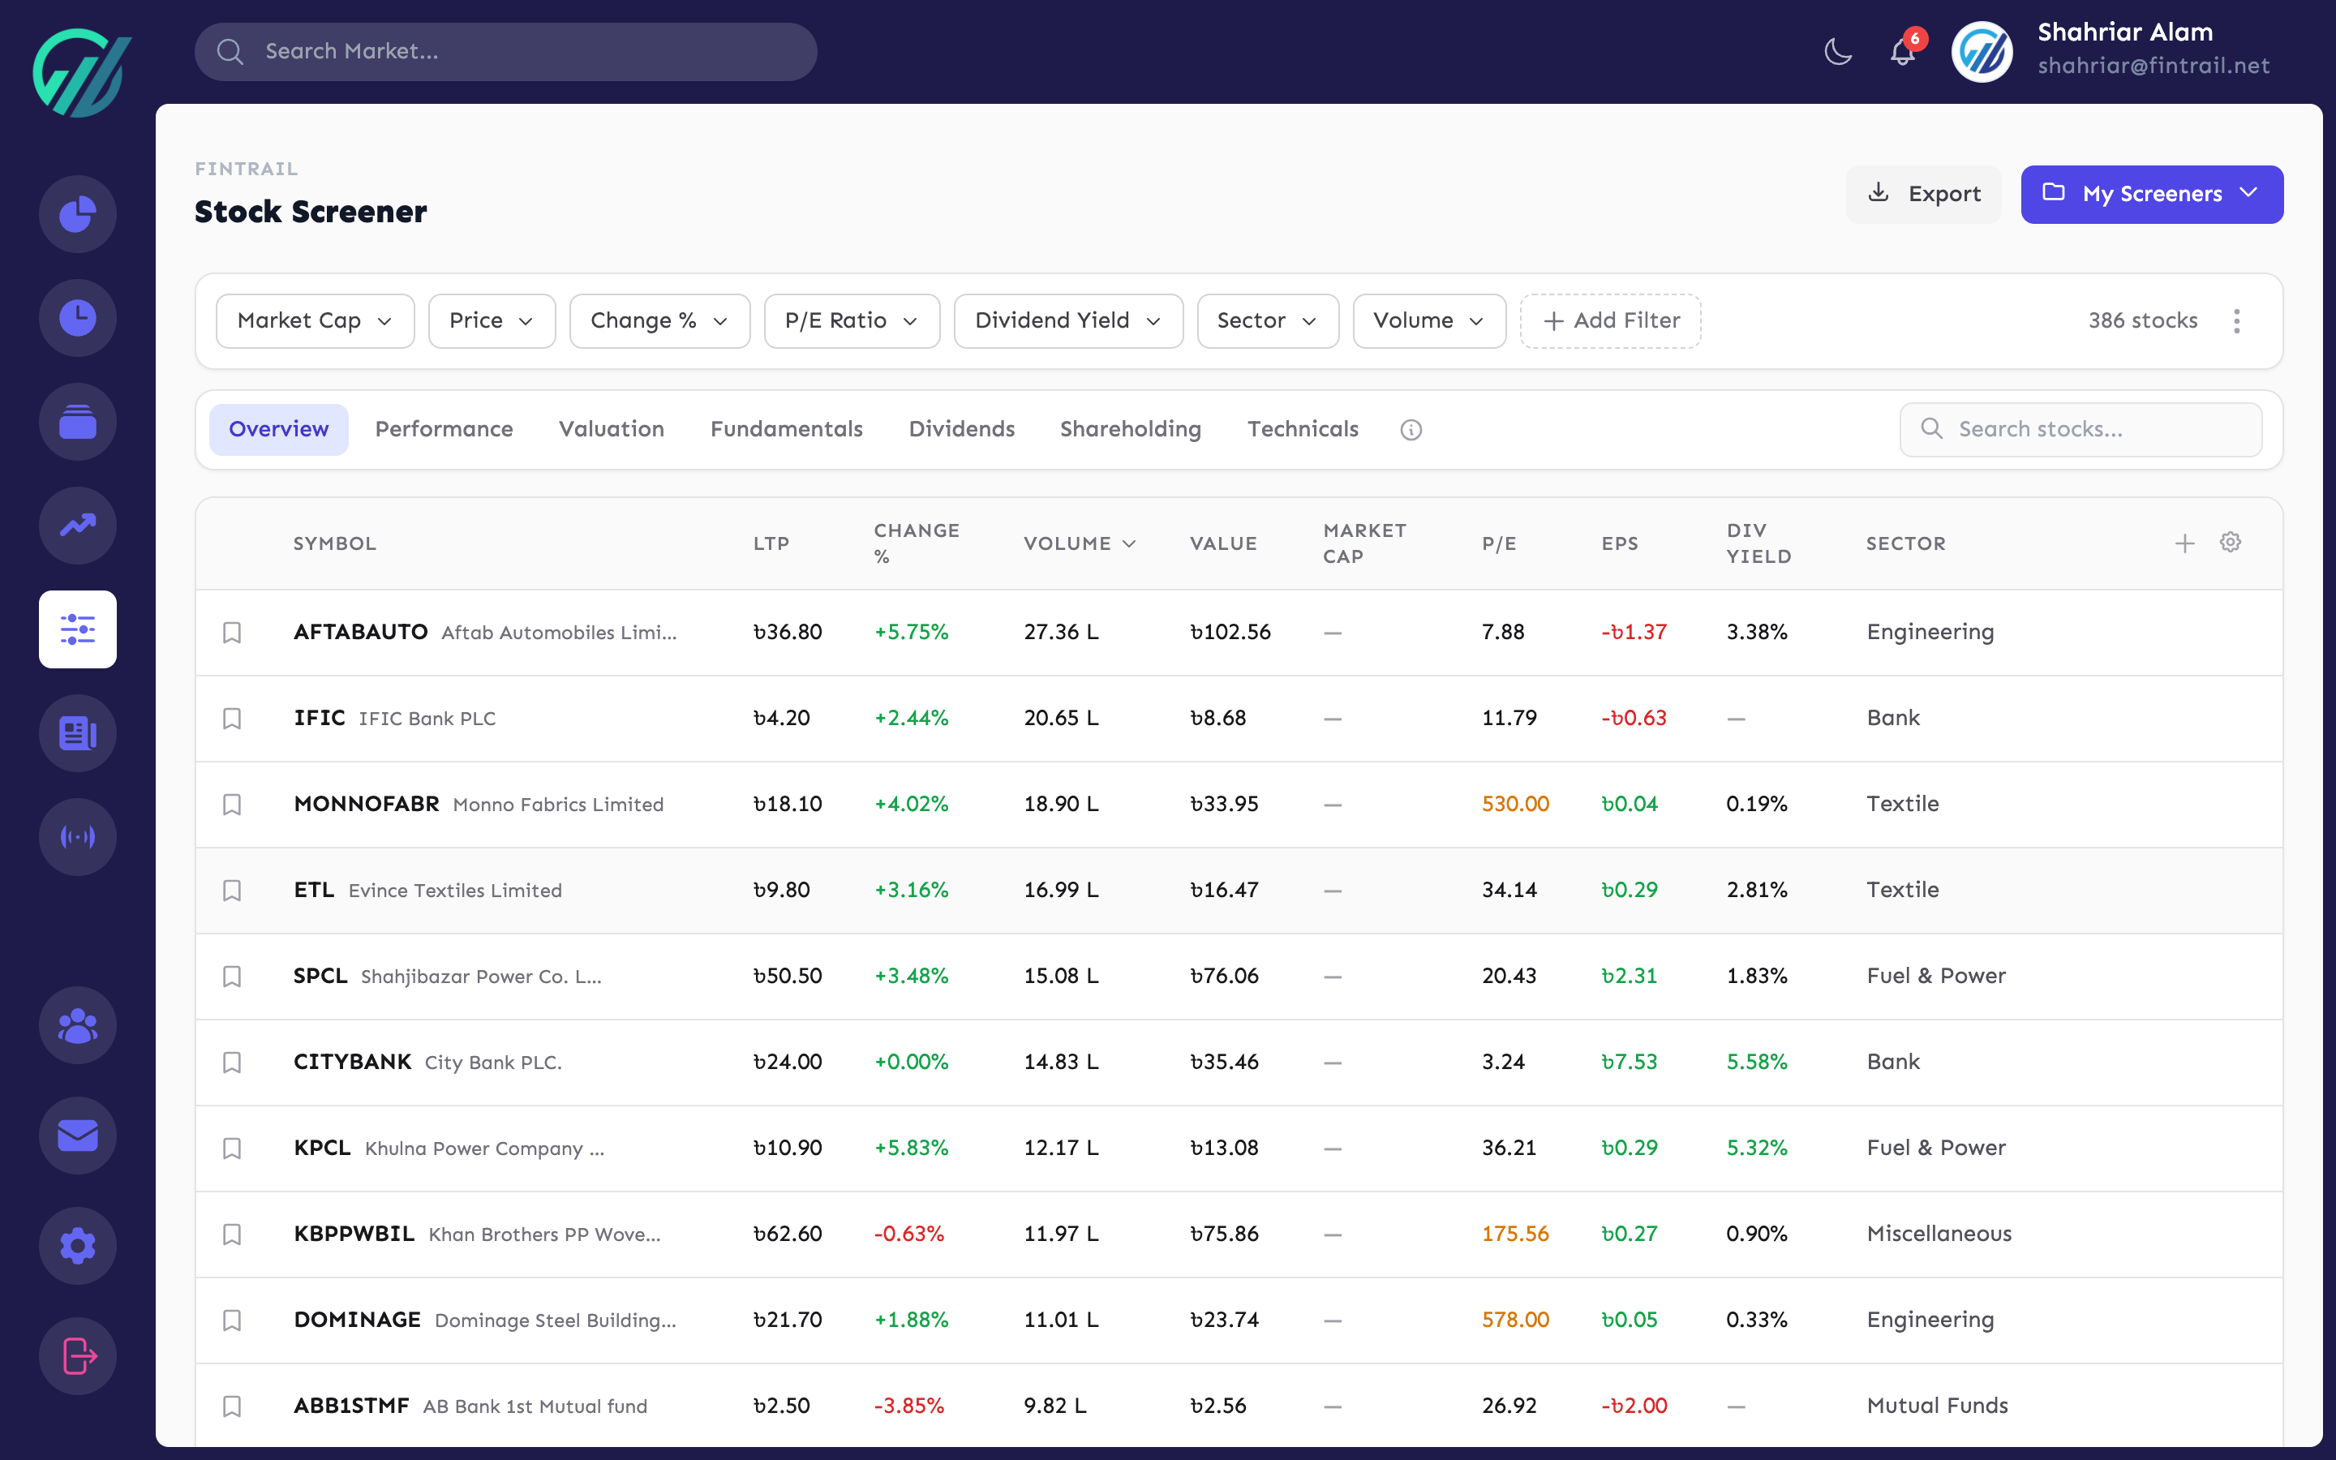Bookmark the ABB1STMF row
This screenshot has height=1460, width=2336.
click(232, 1406)
